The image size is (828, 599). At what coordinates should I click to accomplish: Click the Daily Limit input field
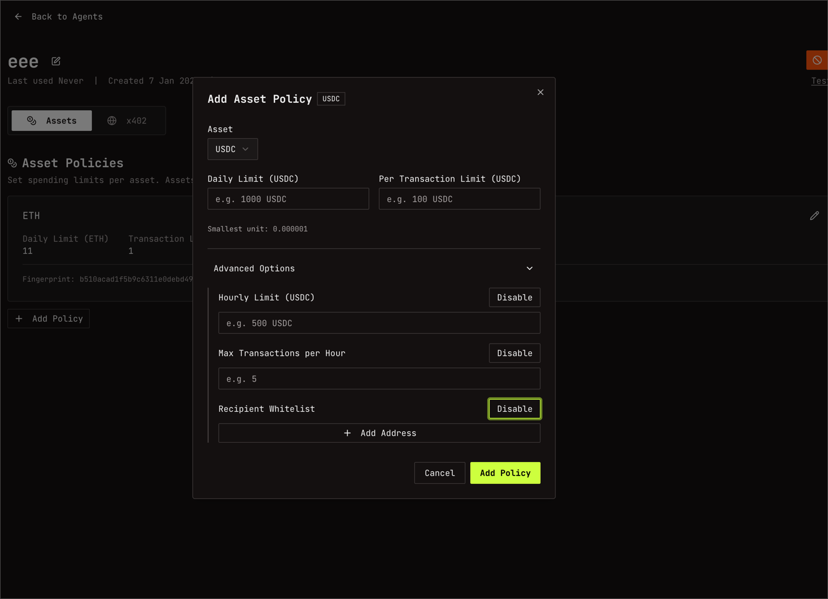(288, 199)
